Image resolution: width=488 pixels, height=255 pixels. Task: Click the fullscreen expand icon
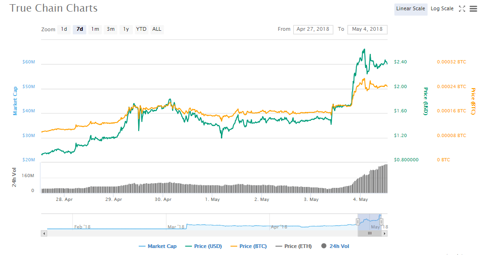(x=462, y=9)
